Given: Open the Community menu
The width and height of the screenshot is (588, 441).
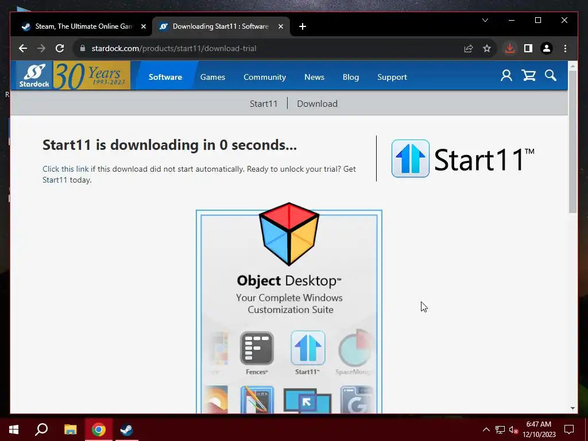Looking at the screenshot, I should [265, 77].
